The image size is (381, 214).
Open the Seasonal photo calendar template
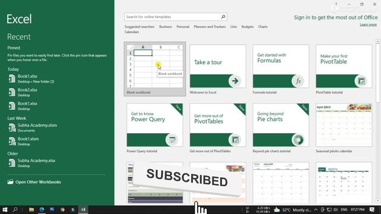tap(344, 125)
